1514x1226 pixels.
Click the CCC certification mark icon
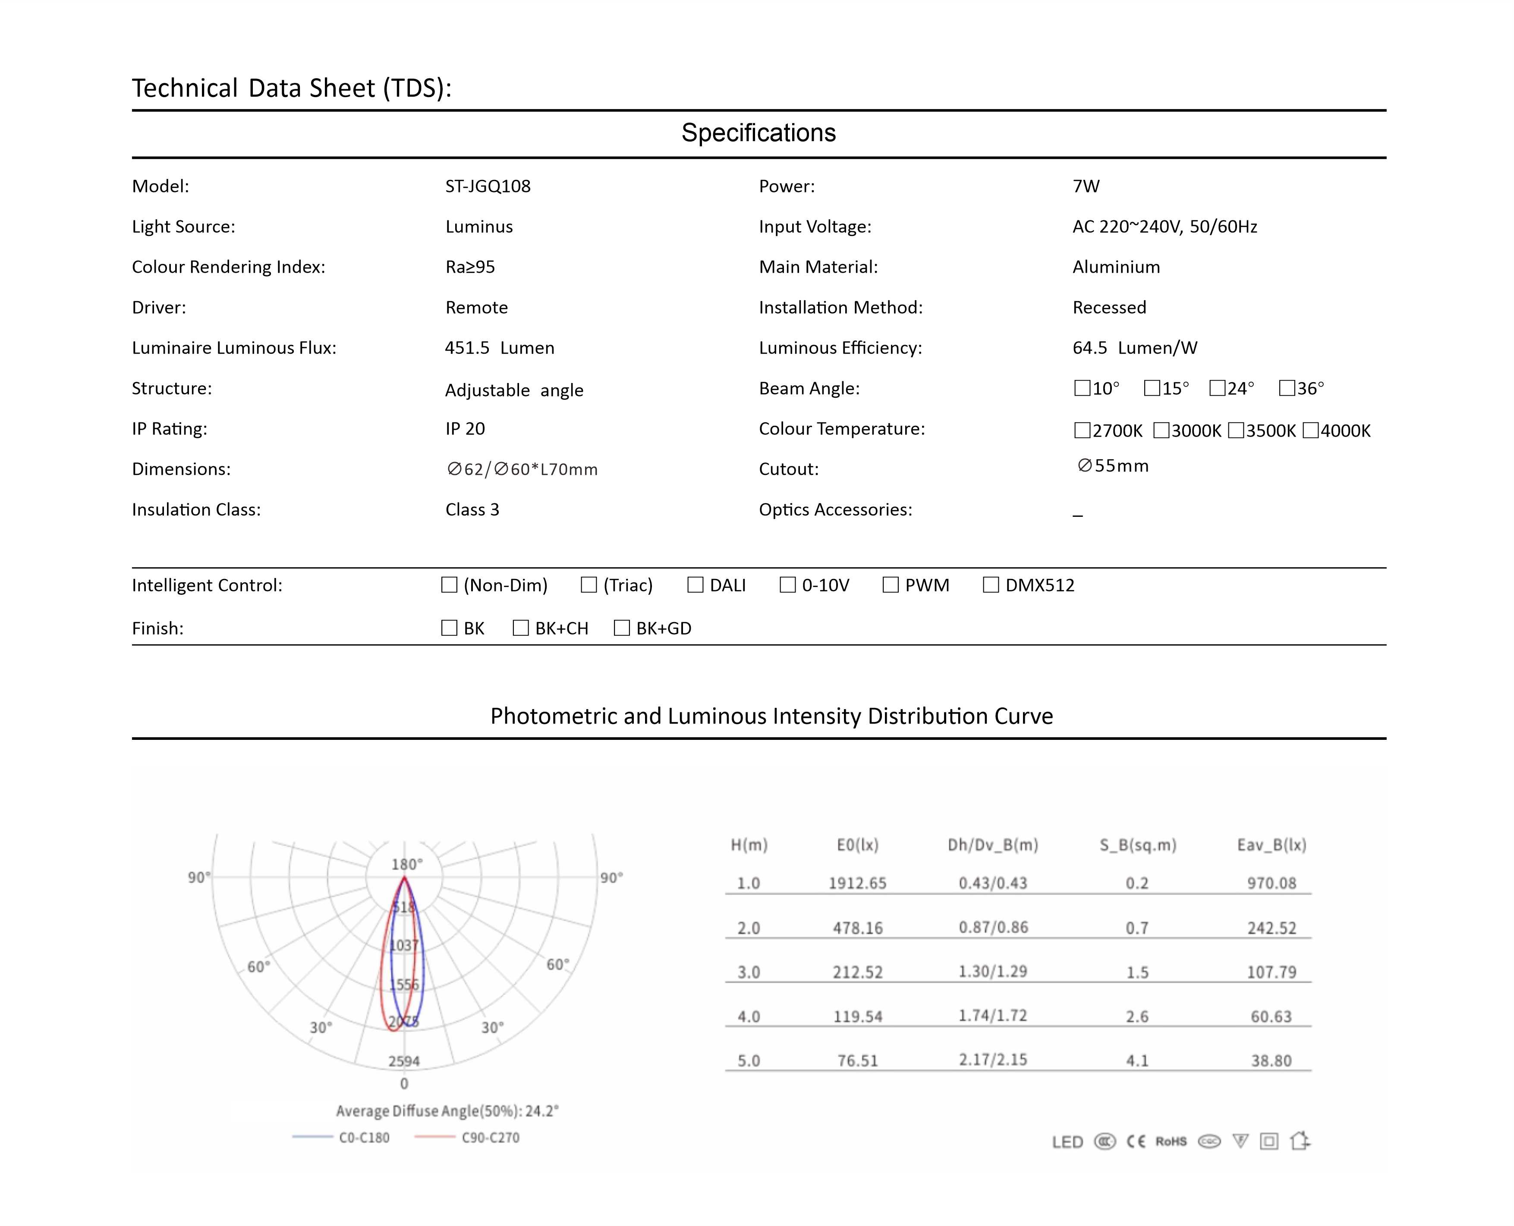(x=1105, y=1141)
